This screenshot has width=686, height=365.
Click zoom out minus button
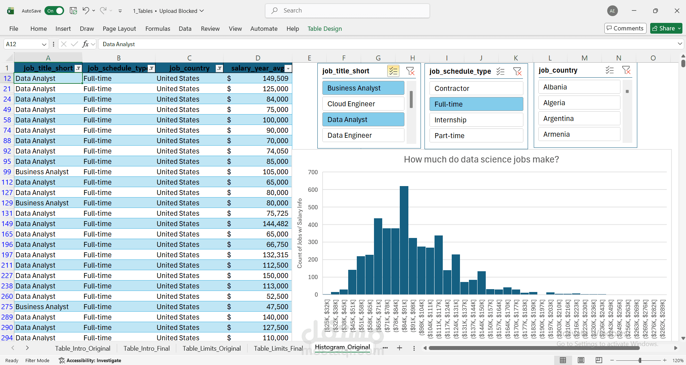pyautogui.click(x=612, y=360)
